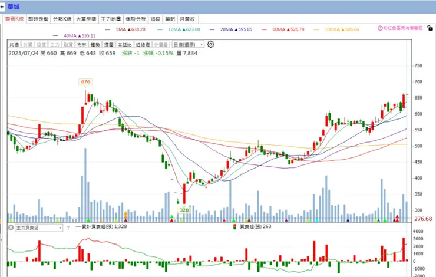This screenshot has width=436, height=277.
Task: Toggle the 分價量 overlay button
Action: 161,45
